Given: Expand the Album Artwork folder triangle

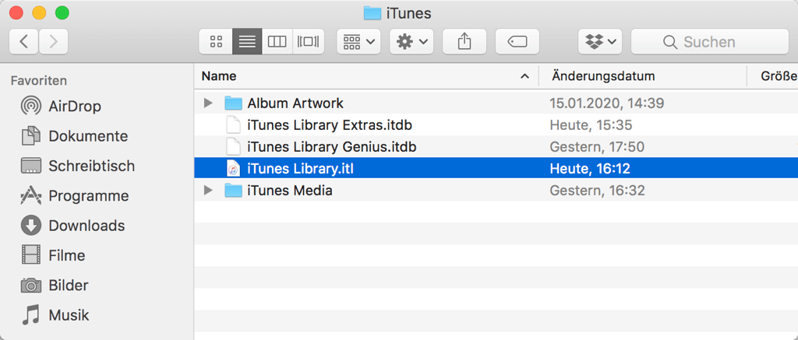Looking at the screenshot, I should [x=207, y=103].
